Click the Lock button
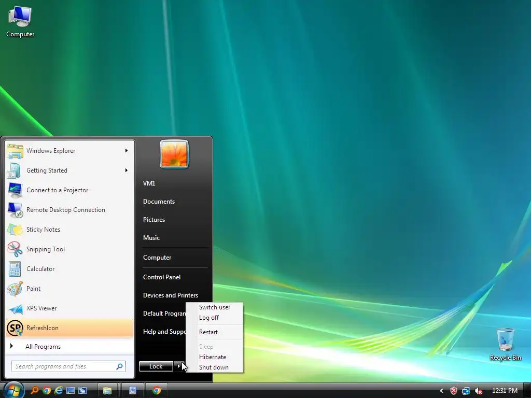531x398 pixels. pyautogui.click(x=156, y=366)
